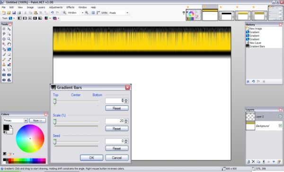Click OK in Gradient Bars dialog
284x172 pixels.
pyautogui.click(x=92, y=158)
